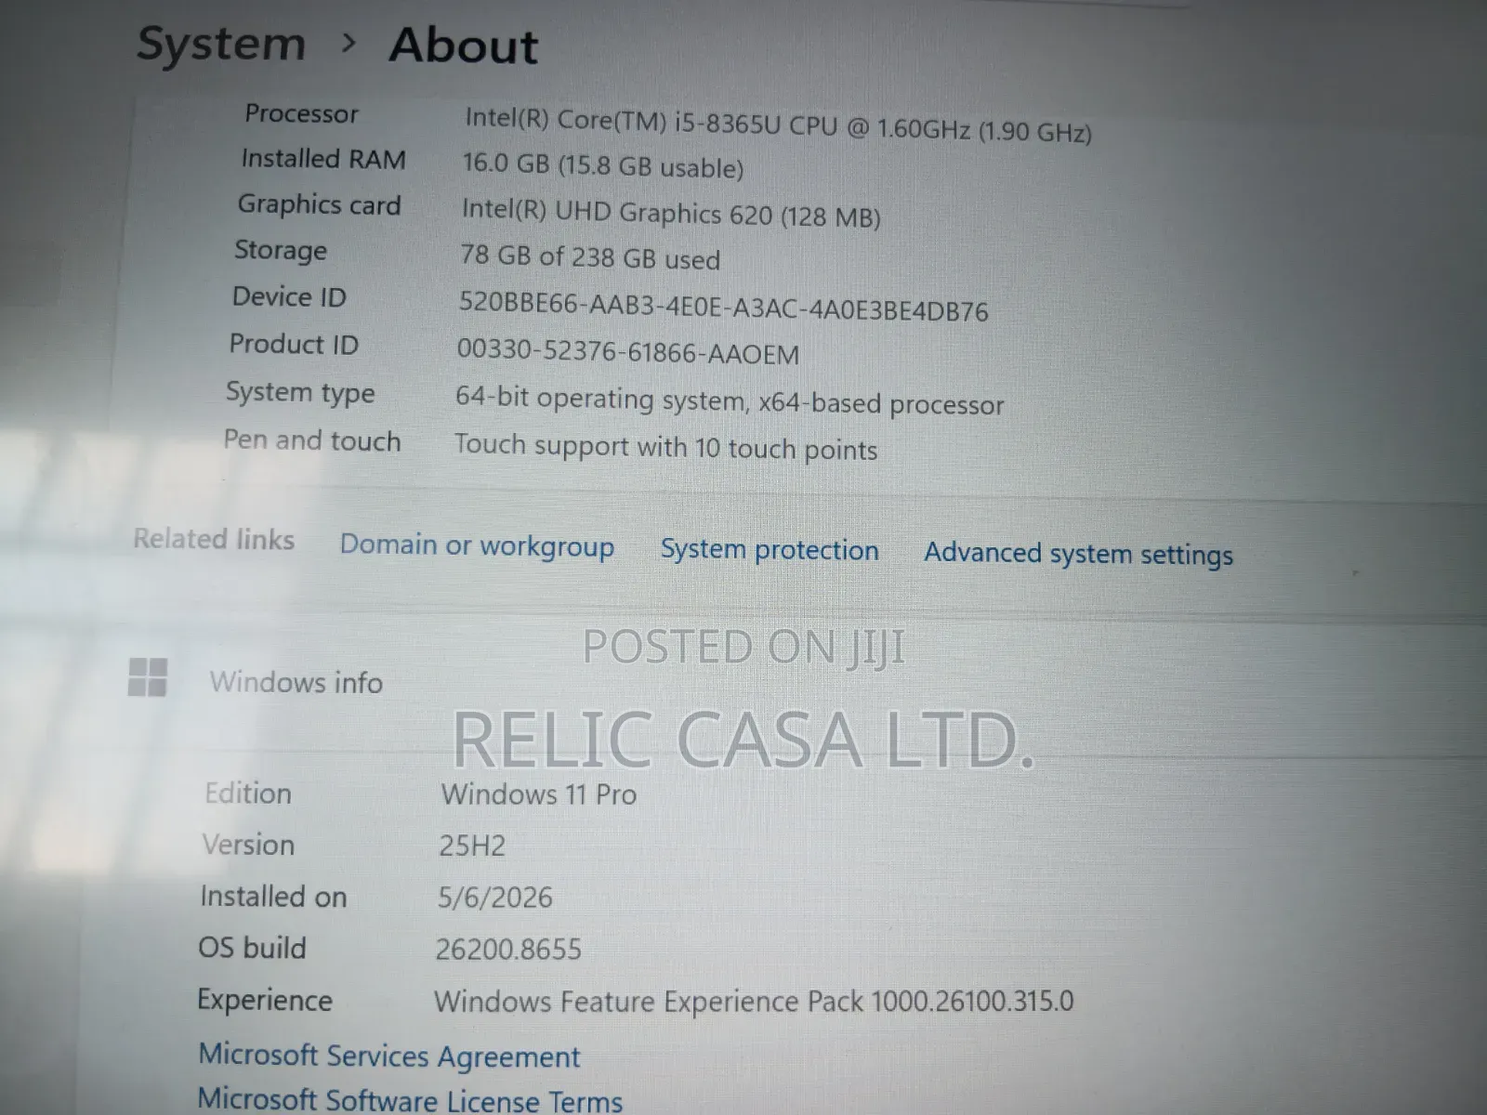Click the Windows logo icon beside Windows info
The width and height of the screenshot is (1487, 1115).
click(148, 677)
